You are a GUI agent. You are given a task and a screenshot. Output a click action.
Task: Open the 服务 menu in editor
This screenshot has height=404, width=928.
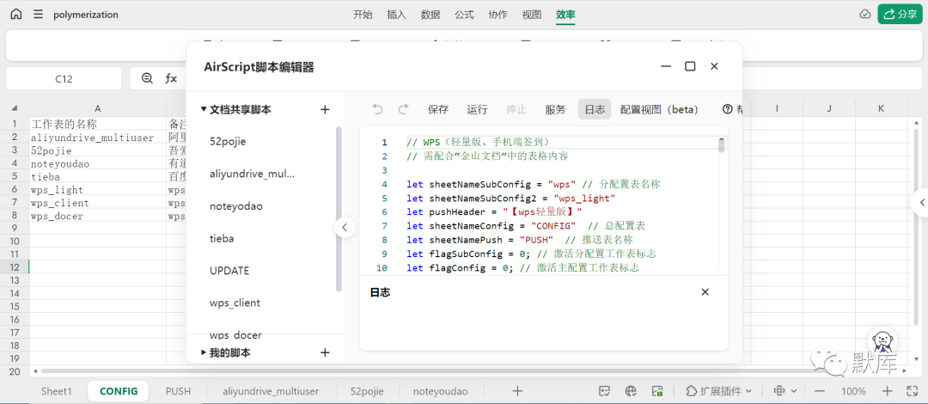tap(555, 109)
